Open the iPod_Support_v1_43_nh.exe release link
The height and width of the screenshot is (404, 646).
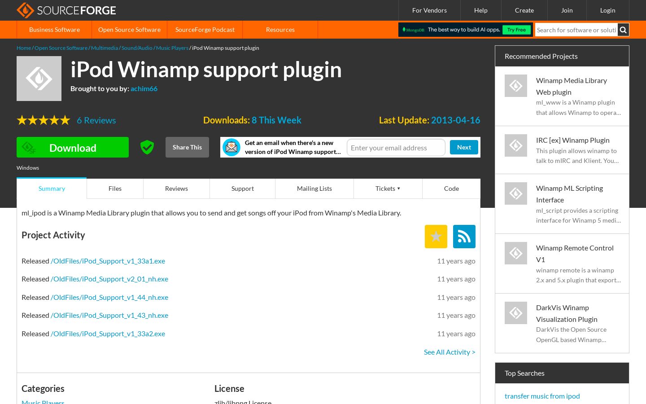109,315
